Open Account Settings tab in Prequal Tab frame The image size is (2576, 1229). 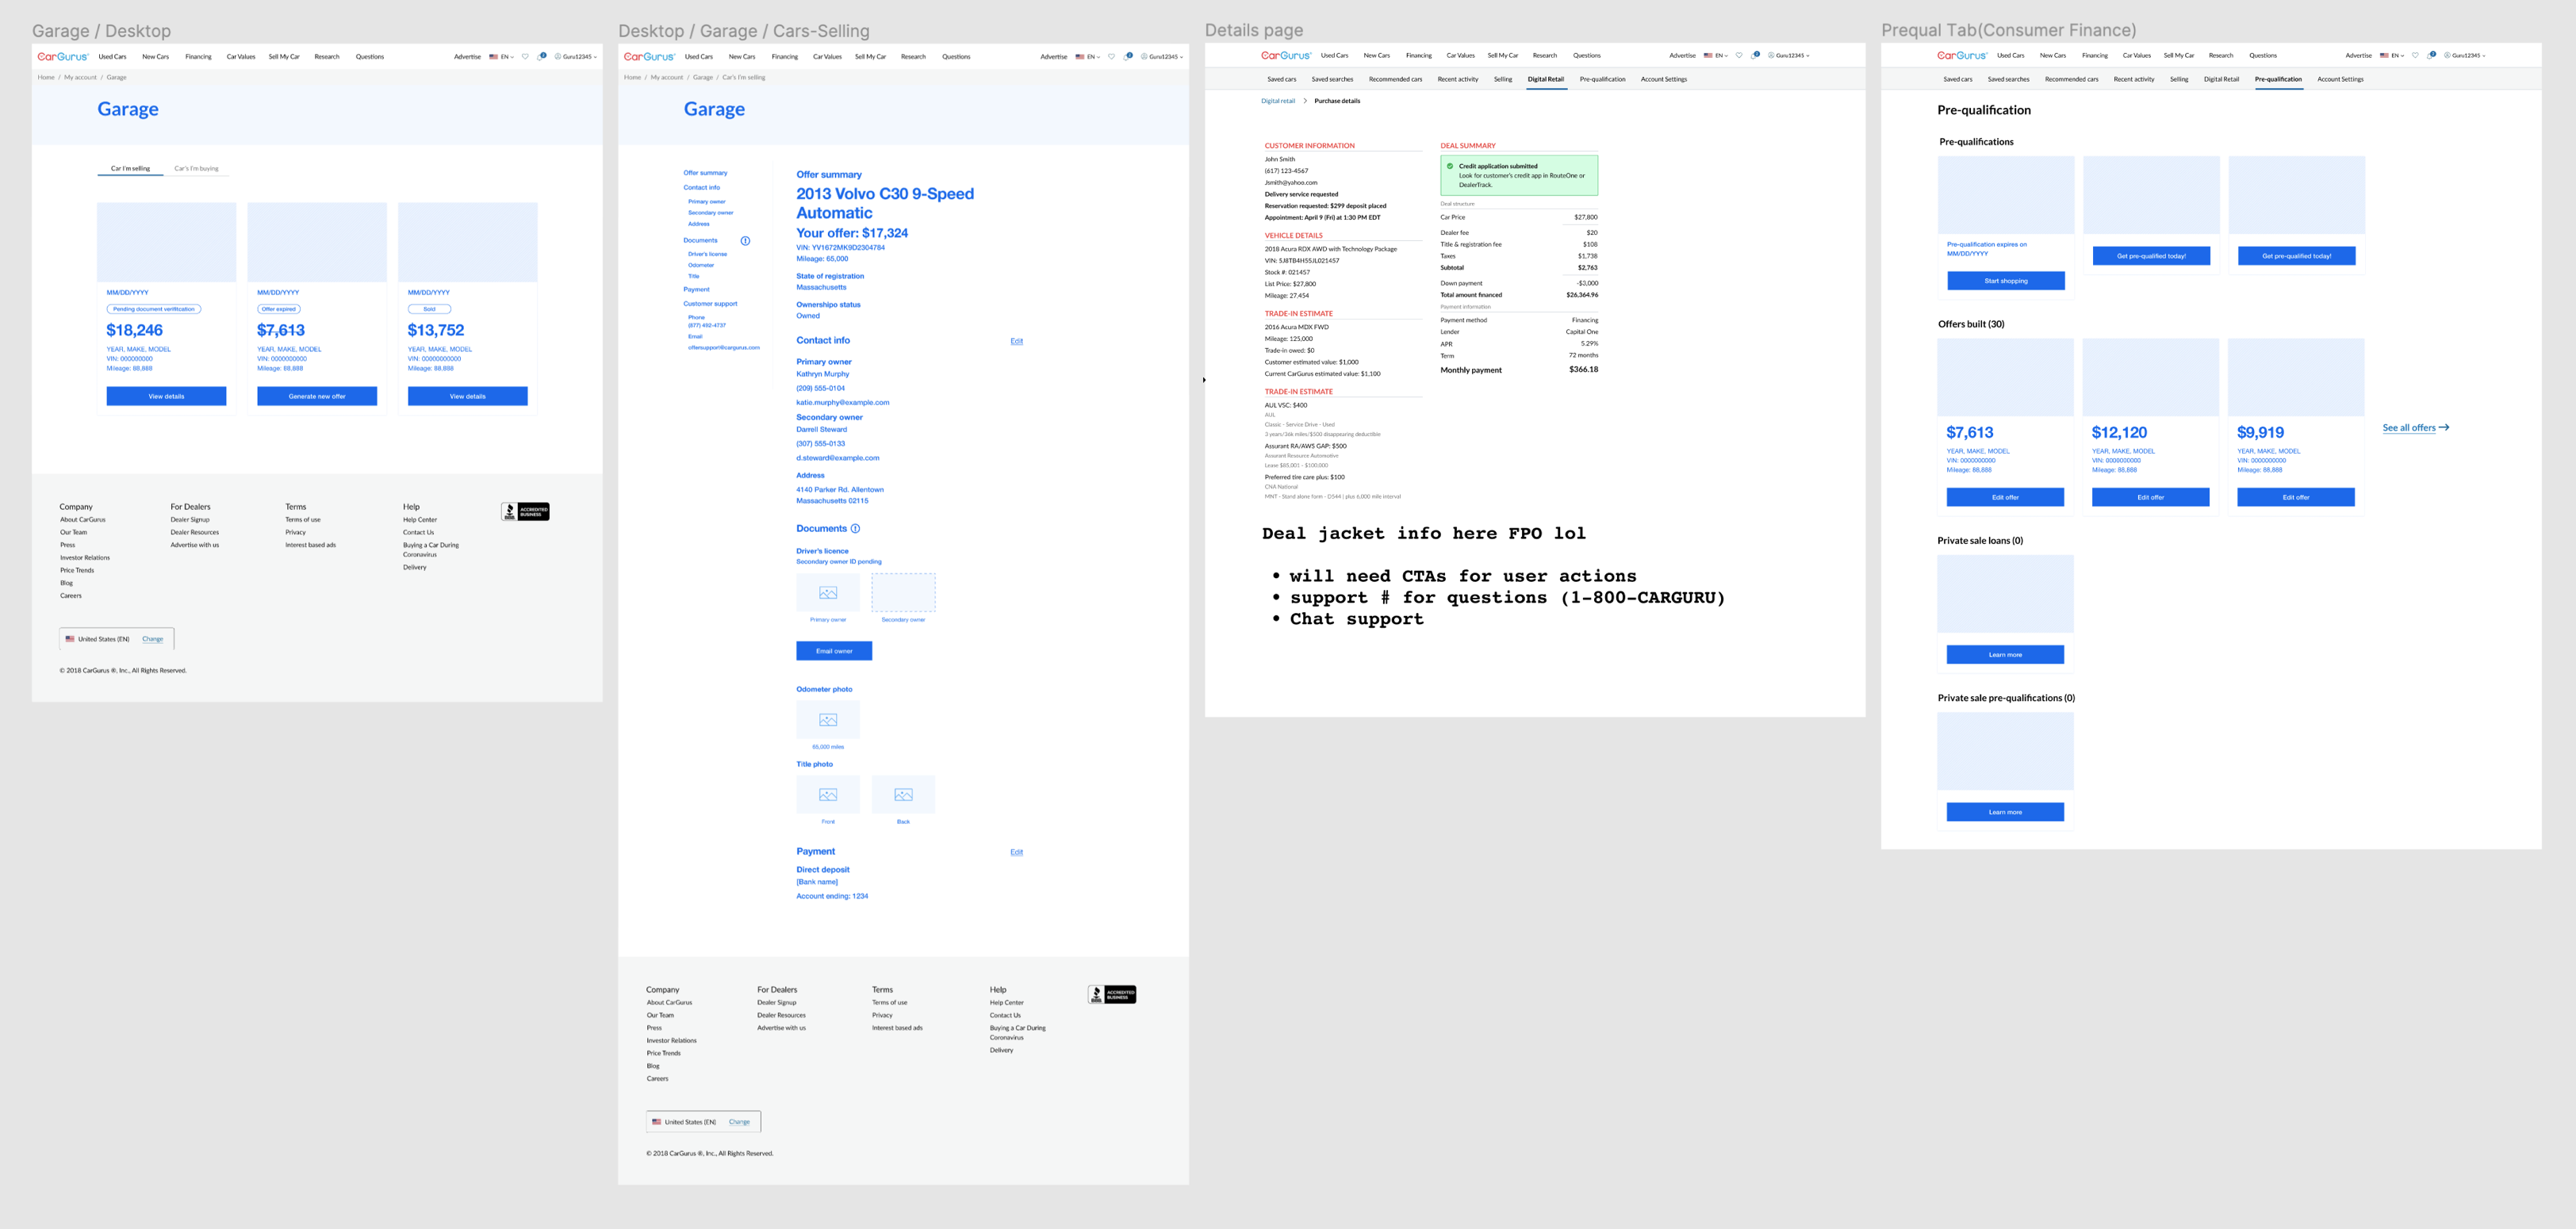click(2340, 79)
